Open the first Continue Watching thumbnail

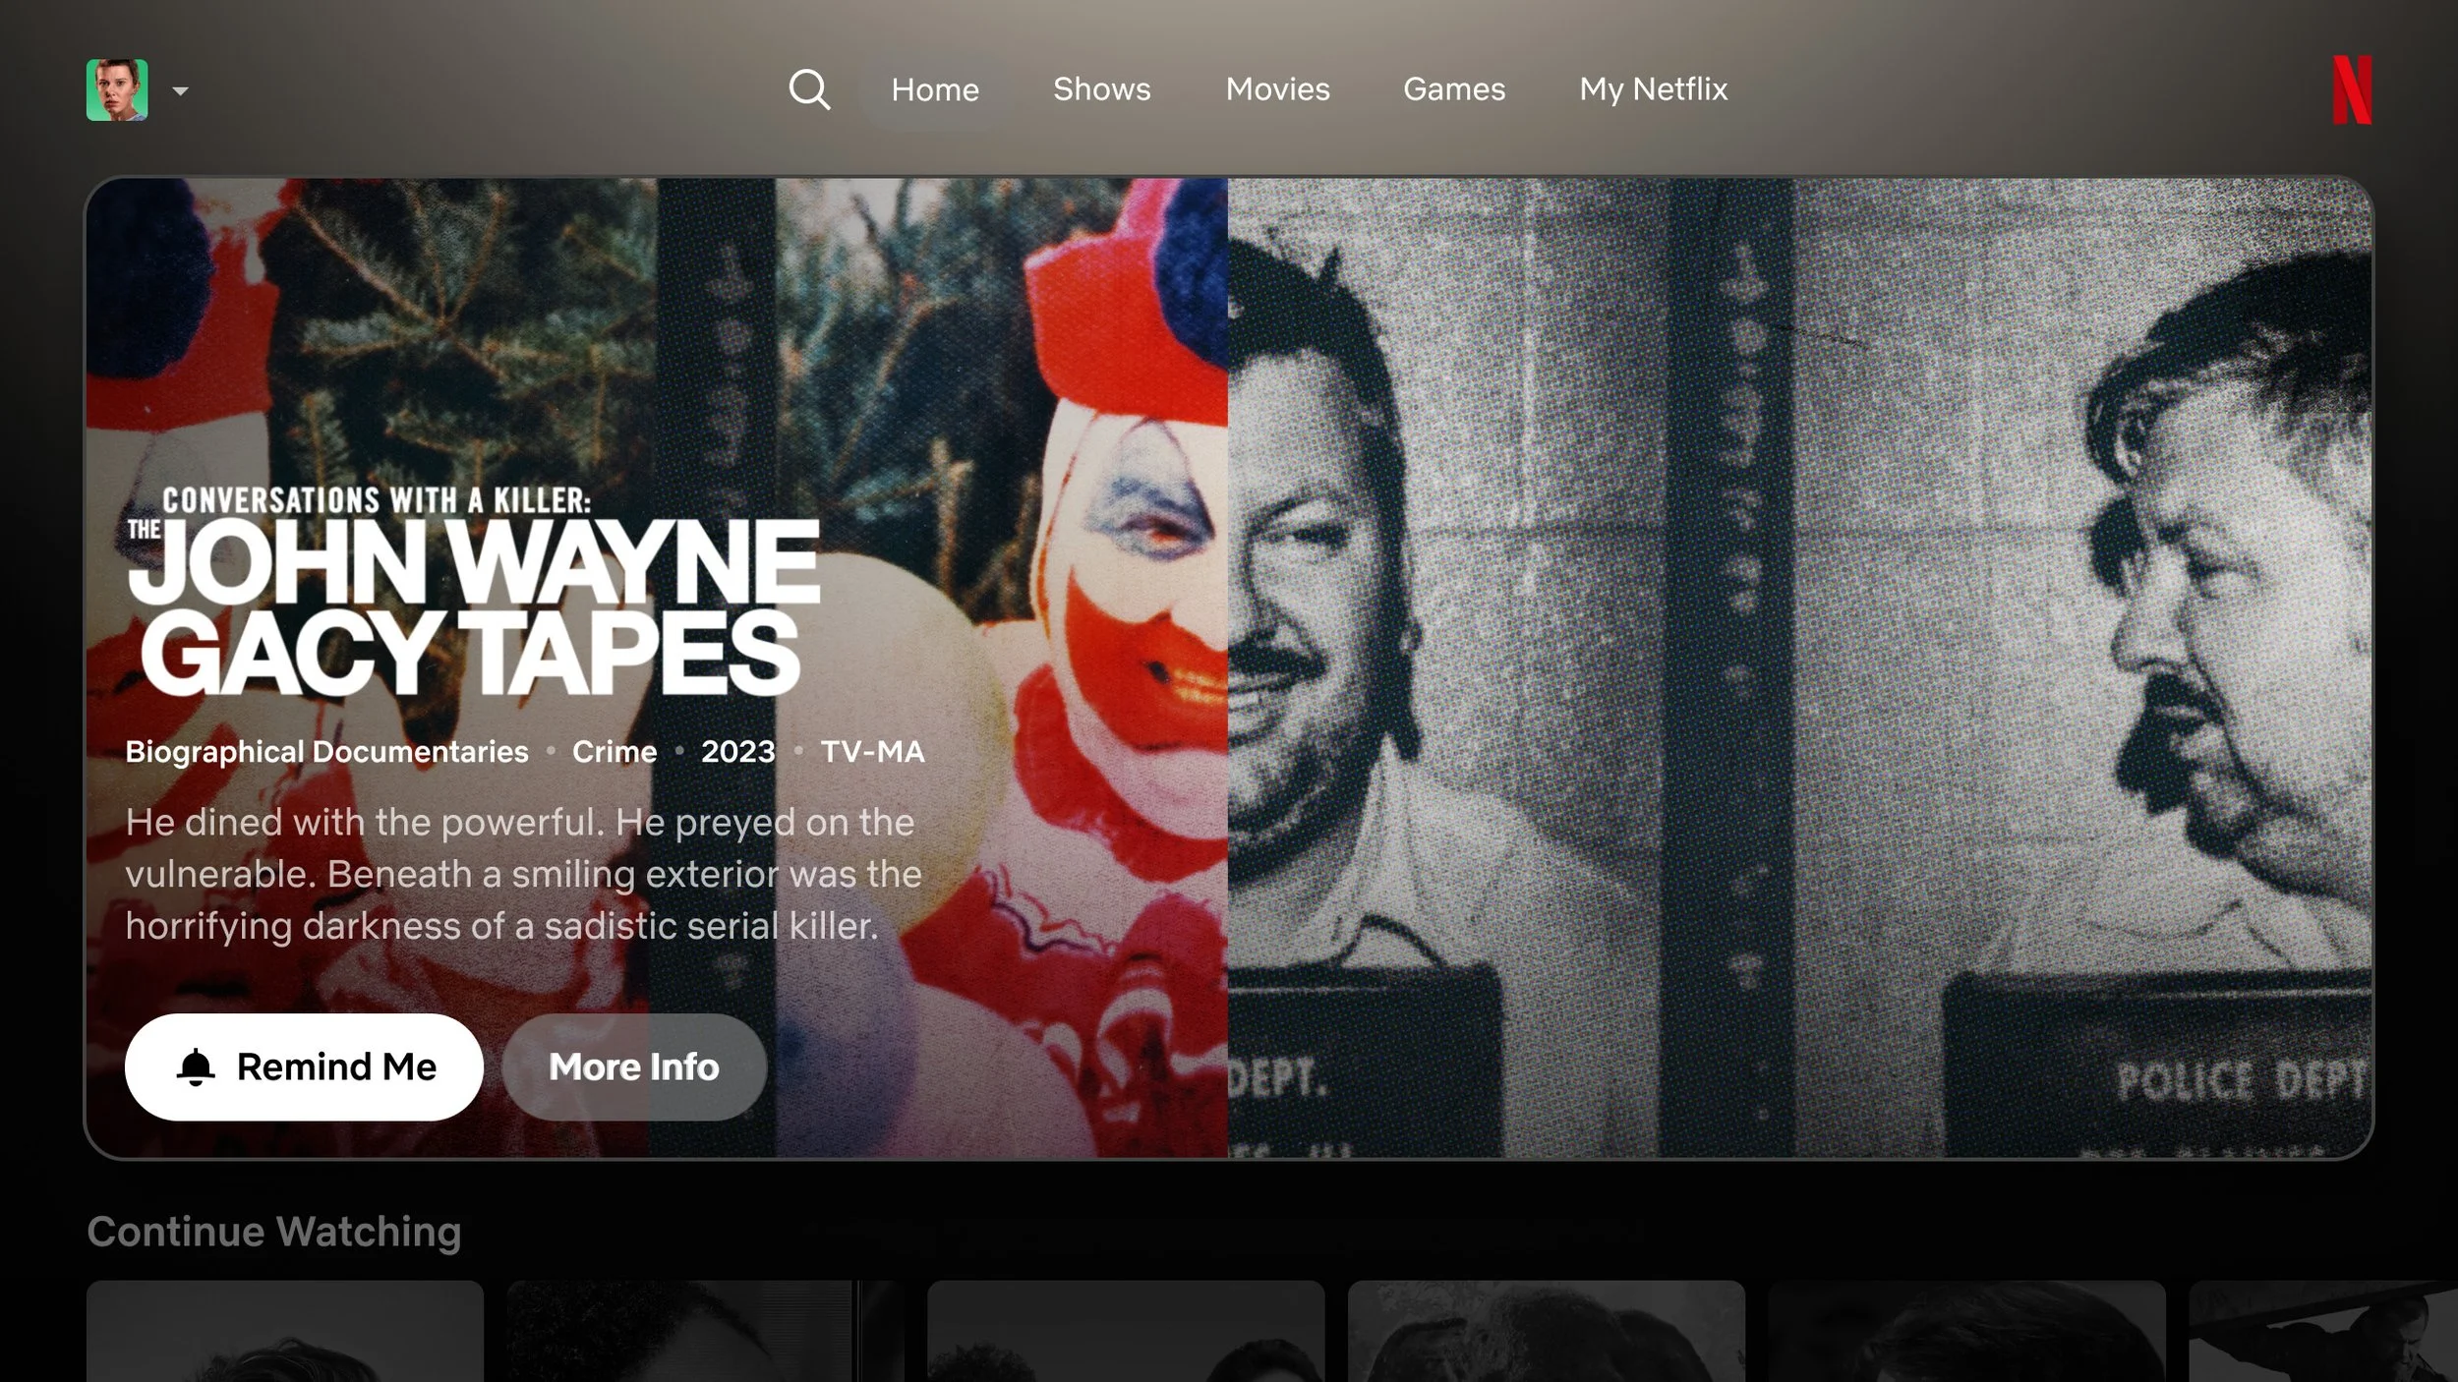coord(285,1331)
